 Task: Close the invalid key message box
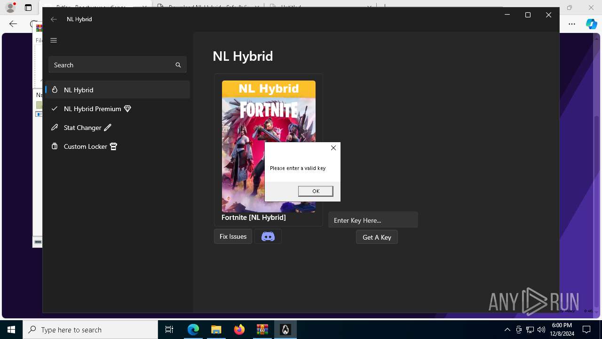(x=333, y=148)
